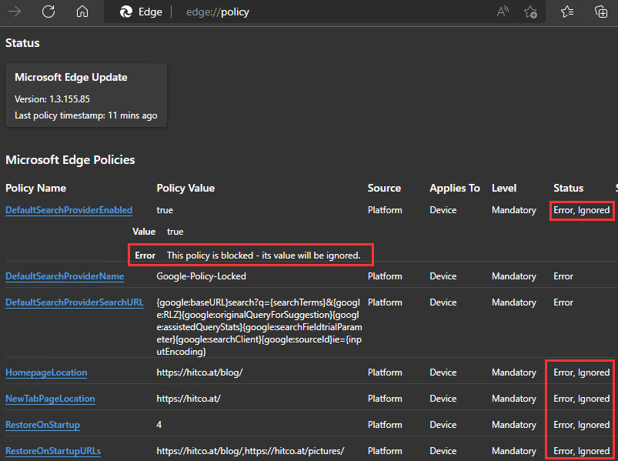Click the Google-Policy-Locked policy value
Viewport: 618px width, 461px height.
(201, 276)
